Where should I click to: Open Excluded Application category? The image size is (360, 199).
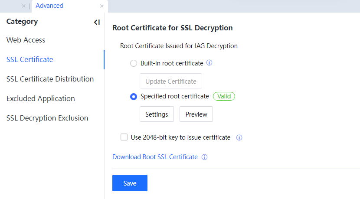coord(40,98)
